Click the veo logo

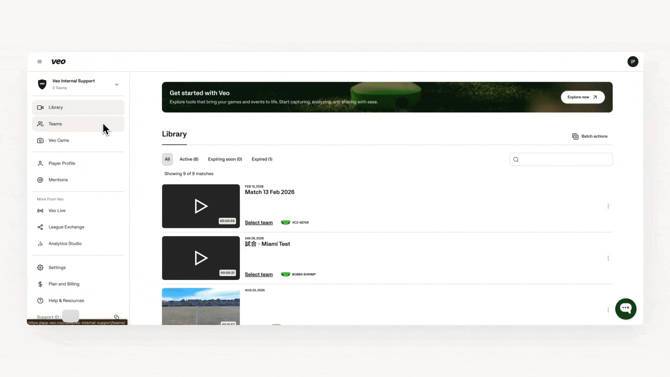click(x=58, y=62)
